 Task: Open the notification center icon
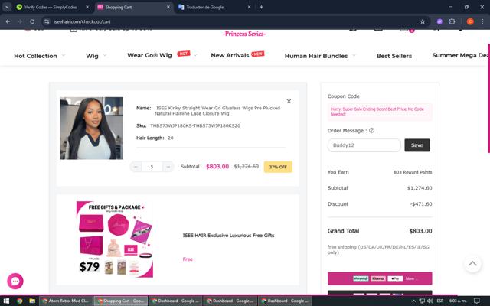click(x=477, y=301)
